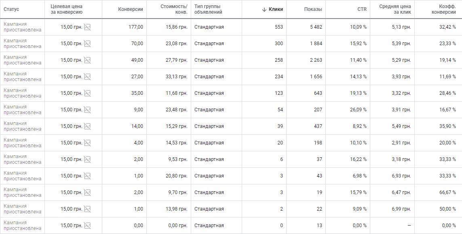This screenshot has height=234, width=462.
Task: Click the crossed-out icon in the 54 clicks row
Action: click(87, 110)
